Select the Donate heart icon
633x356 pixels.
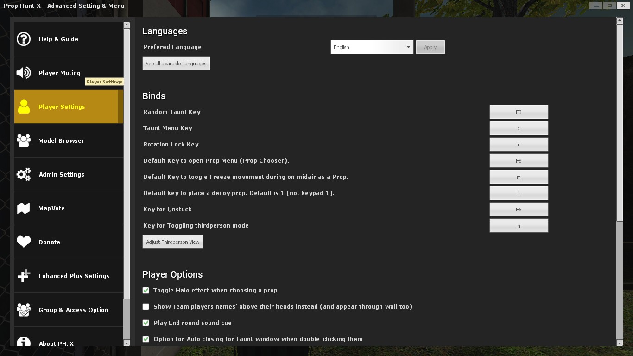(x=24, y=242)
